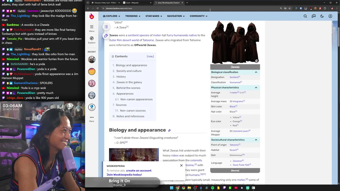Jump to Behind the scenes in Contents
This screenshot has width=340, height=191.
pyautogui.click(x=128, y=88)
